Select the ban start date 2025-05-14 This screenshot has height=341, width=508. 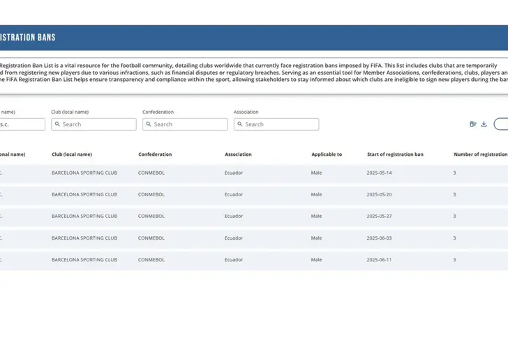[379, 173]
